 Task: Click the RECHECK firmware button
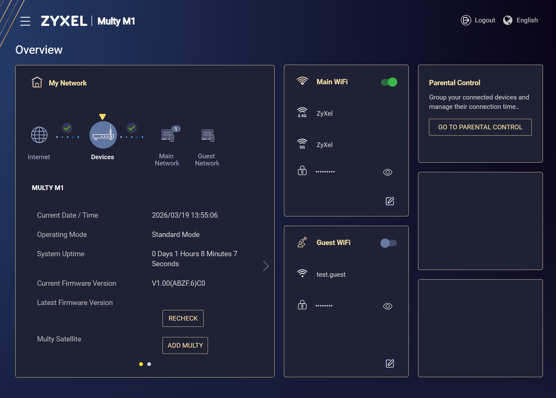click(183, 318)
